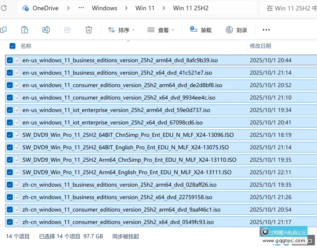The image size is (317, 248).
Task: Open the sort (排序) dropdown menu
Action: (121, 30)
